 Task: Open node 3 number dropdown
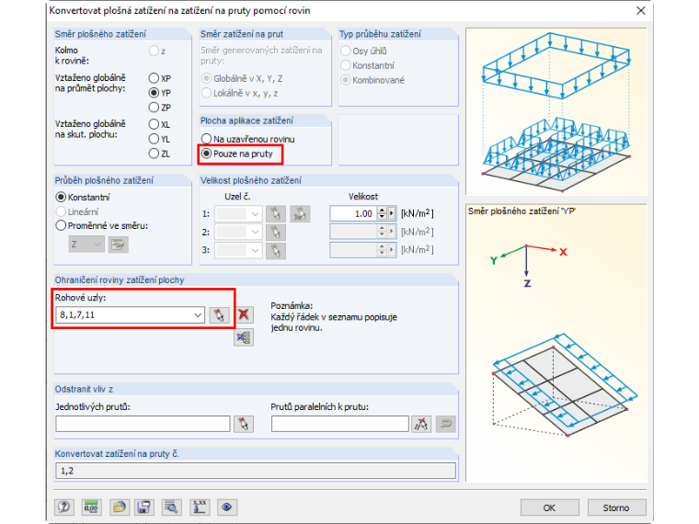click(x=255, y=250)
